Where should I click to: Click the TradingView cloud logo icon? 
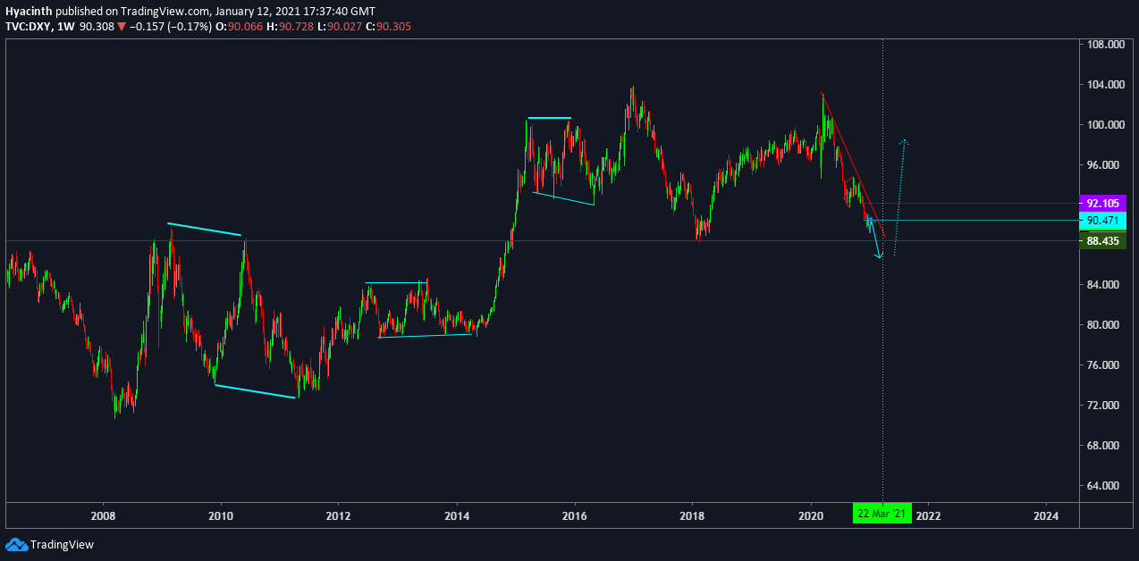16,544
